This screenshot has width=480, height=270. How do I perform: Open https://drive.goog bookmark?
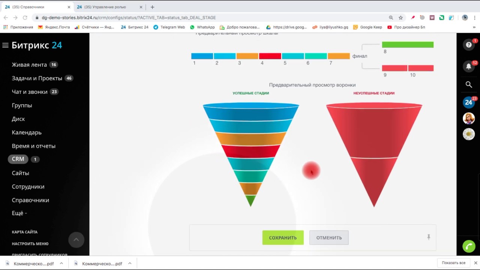click(x=286, y=27)
